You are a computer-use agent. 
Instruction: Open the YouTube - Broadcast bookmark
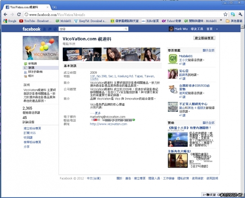pos(35,21)
